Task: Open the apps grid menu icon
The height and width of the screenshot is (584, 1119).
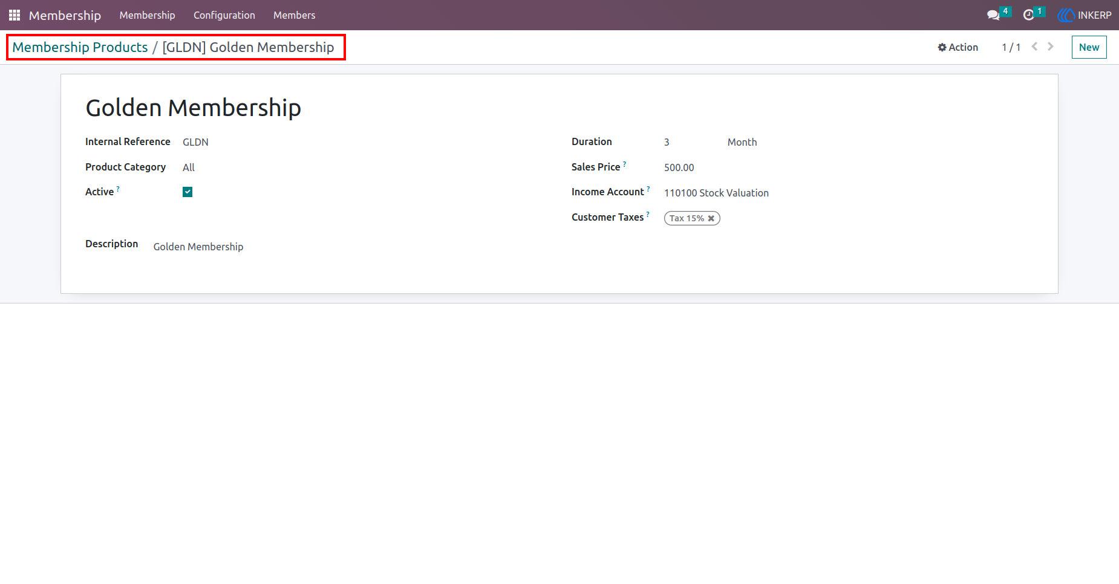Action: pos(15,15)
